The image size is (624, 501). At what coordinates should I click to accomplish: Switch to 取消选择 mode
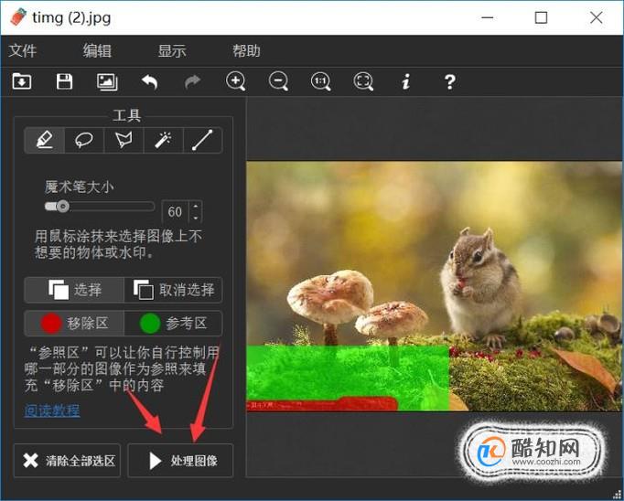pos(173,290)
